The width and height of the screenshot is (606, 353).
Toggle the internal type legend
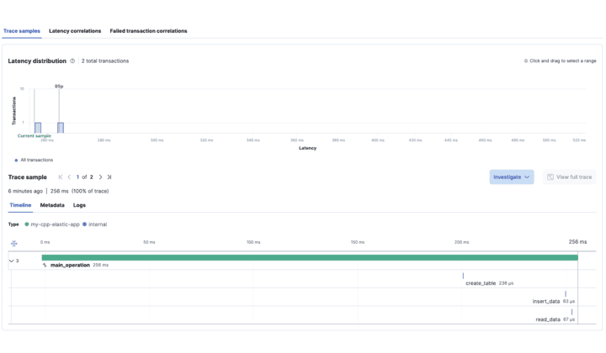coord(94,224)
